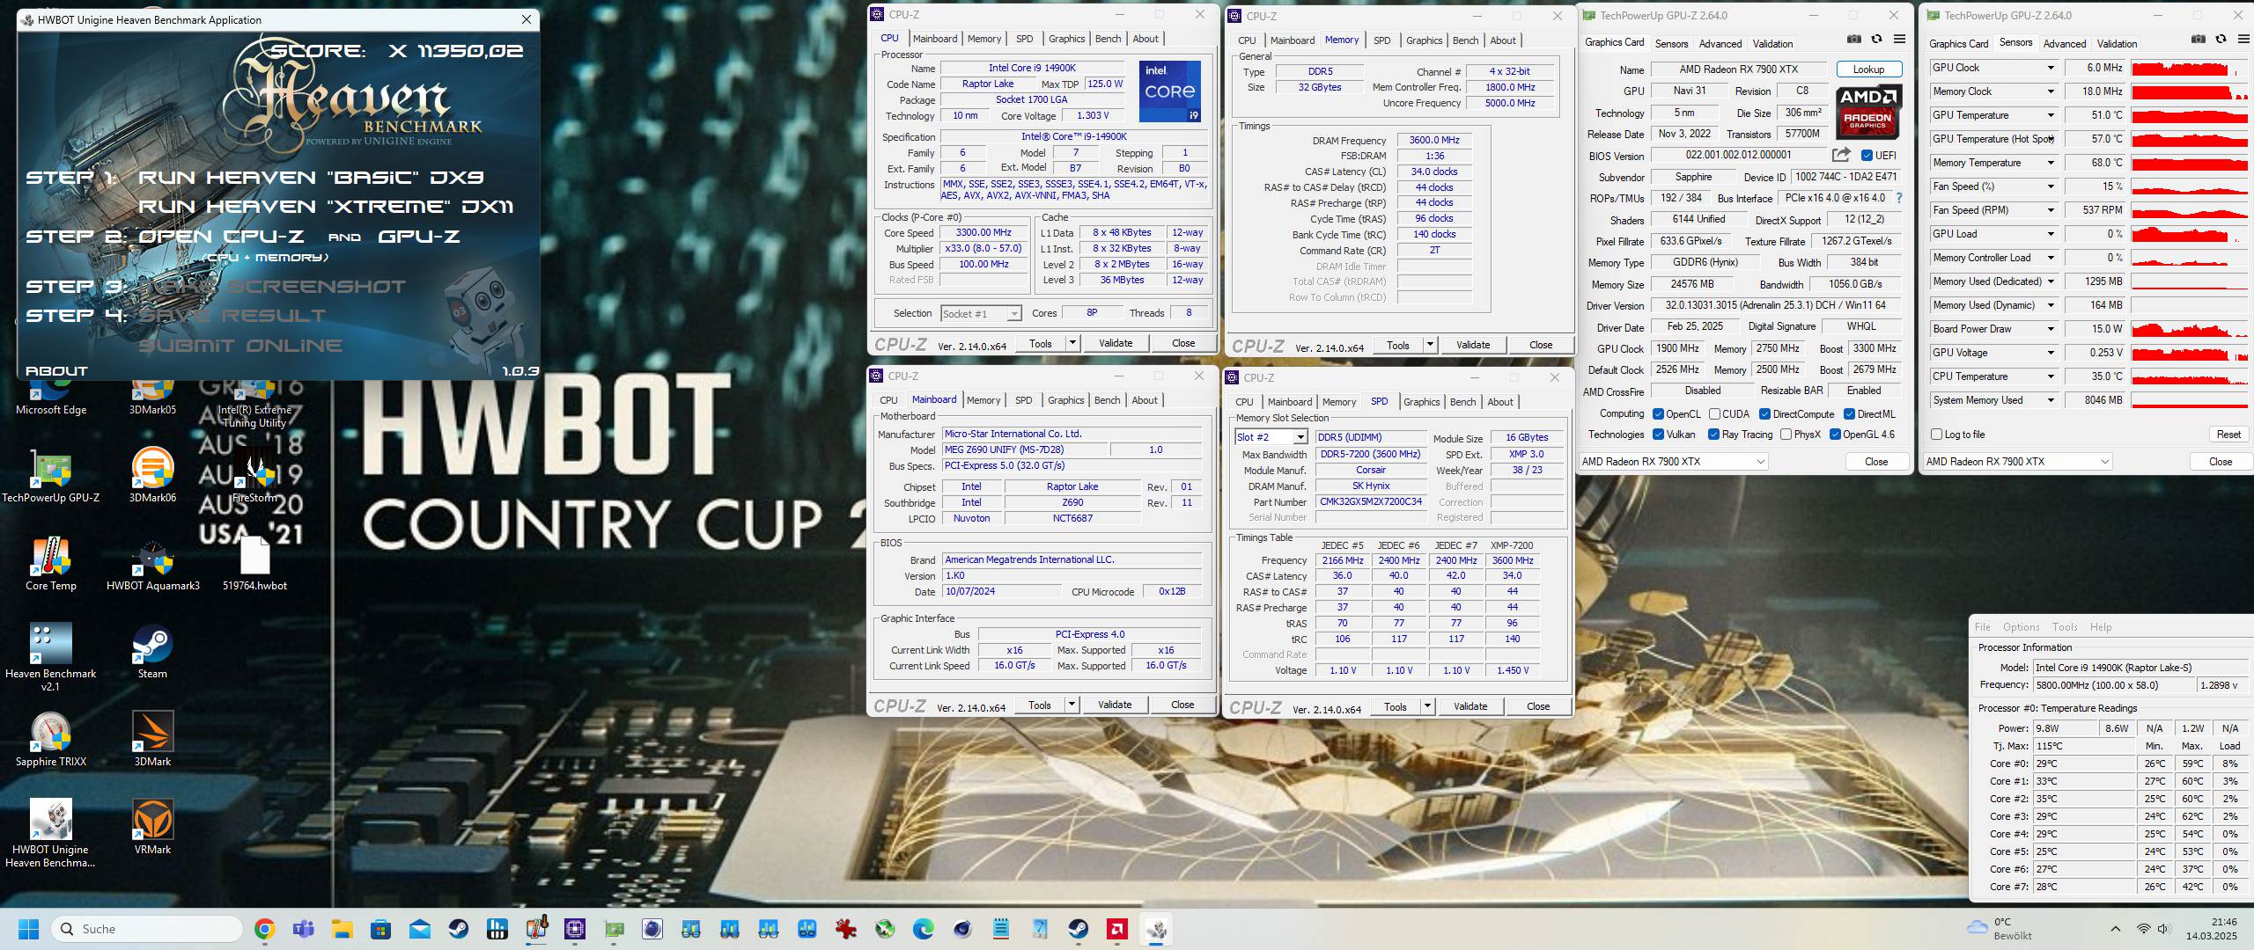Click refresh icon in GPU-Z Graphics Card window
This screenshot has width=2254, height=950.
[x=1877, y=40]
